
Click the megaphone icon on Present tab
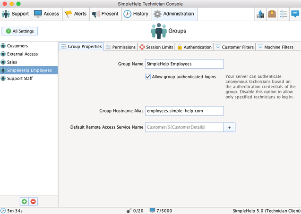95,14
